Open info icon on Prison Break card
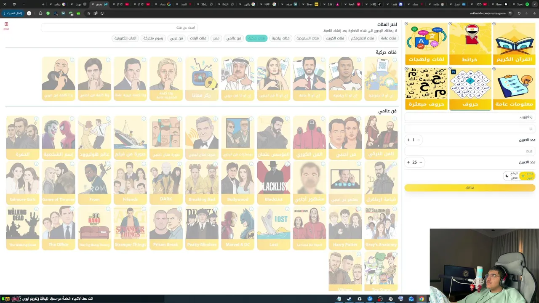 [180, 209]
